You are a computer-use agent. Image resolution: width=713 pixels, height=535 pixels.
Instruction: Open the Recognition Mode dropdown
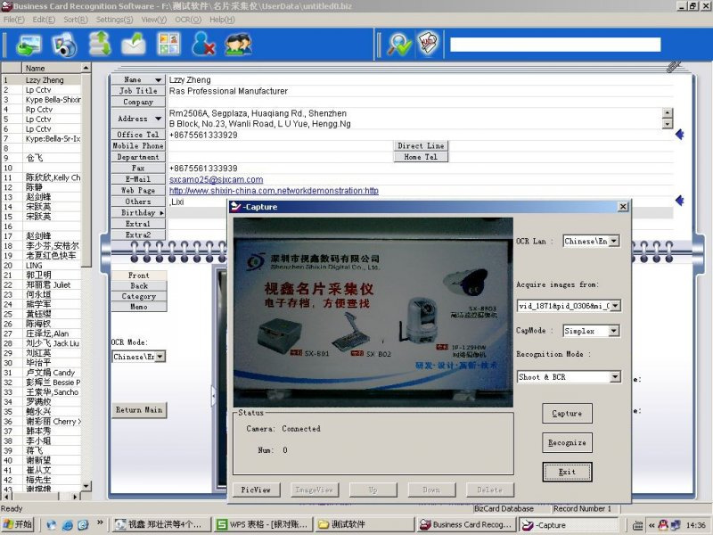(615, 376)
